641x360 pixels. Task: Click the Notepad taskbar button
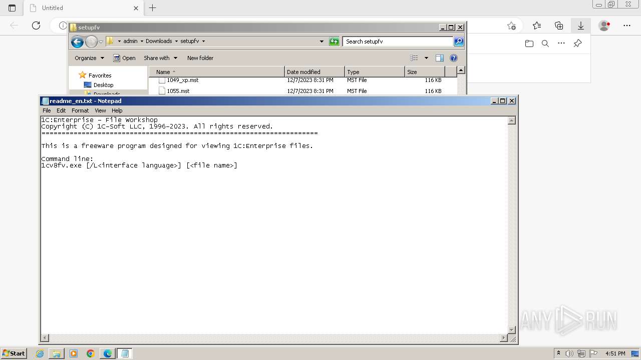pos(125,353)
